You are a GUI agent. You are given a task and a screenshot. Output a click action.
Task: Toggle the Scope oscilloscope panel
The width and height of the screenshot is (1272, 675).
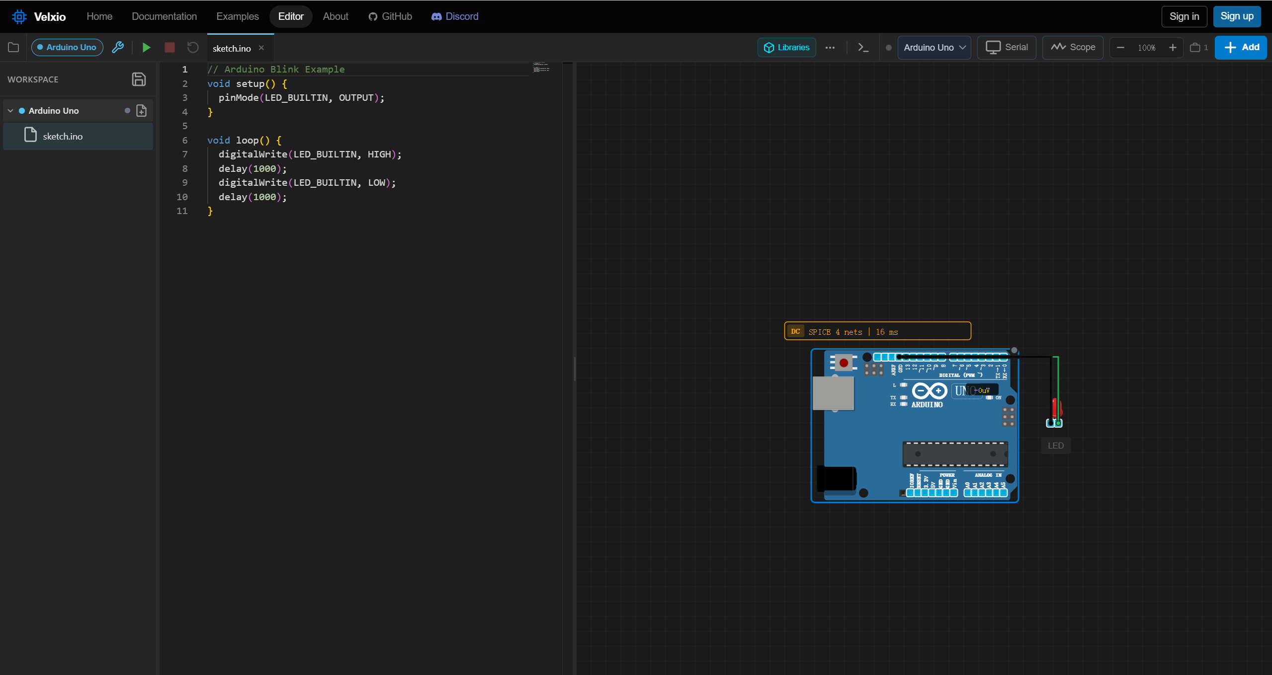coord(1073,48)
